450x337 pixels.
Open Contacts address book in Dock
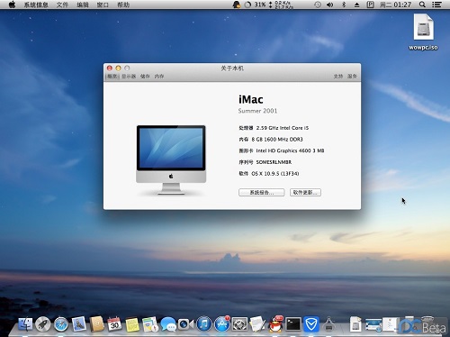click(97, 324)
